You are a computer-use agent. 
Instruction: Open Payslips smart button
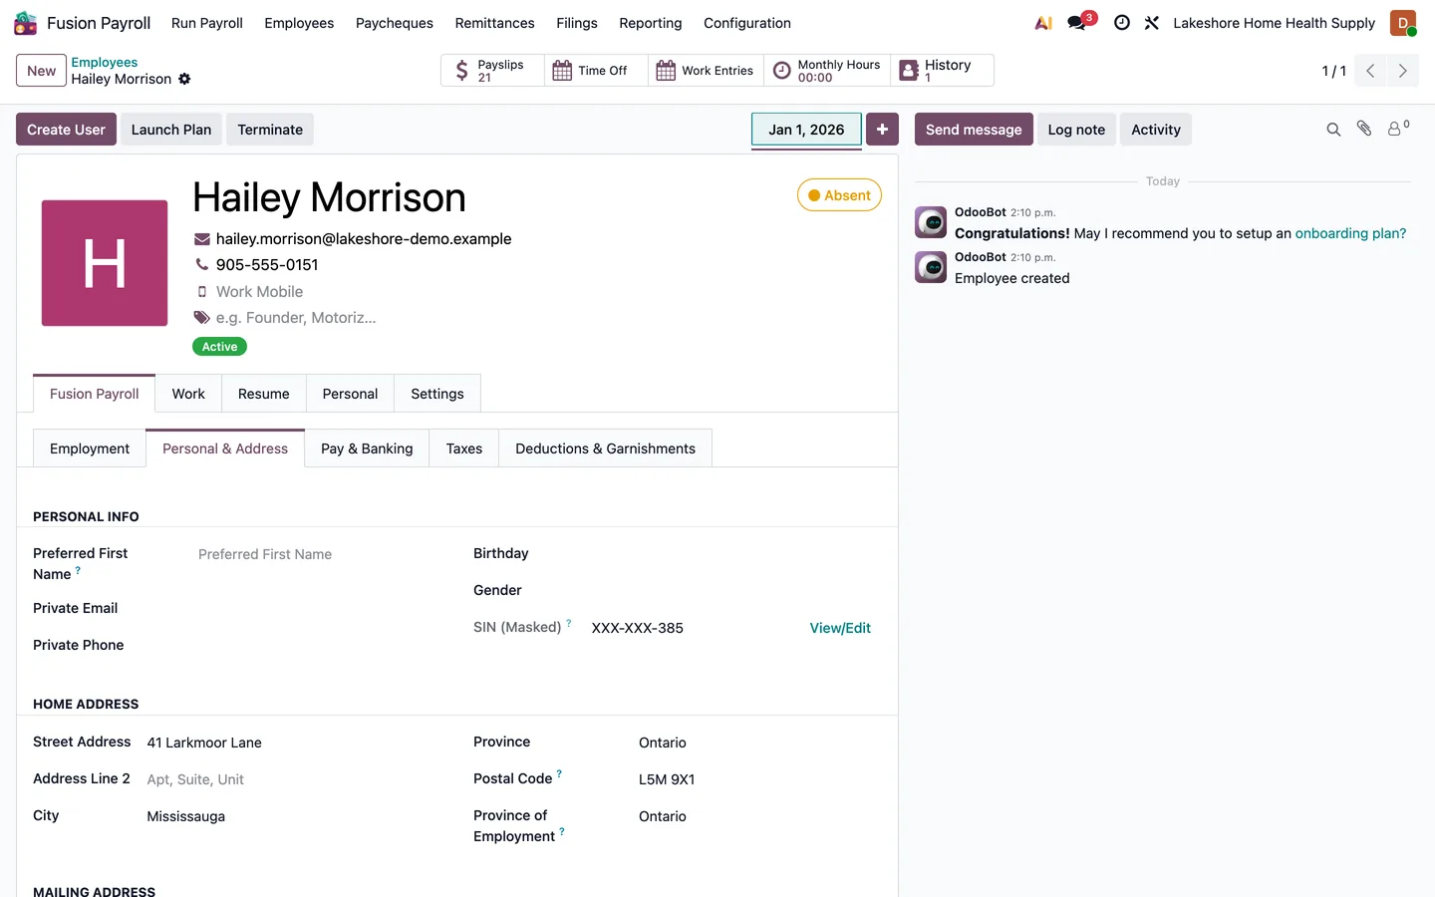tap(492, 71)
